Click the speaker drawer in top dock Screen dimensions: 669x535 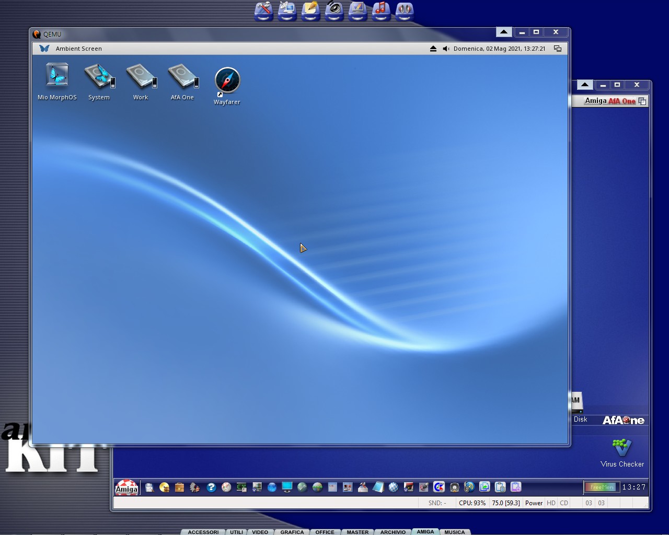(334, 10)
